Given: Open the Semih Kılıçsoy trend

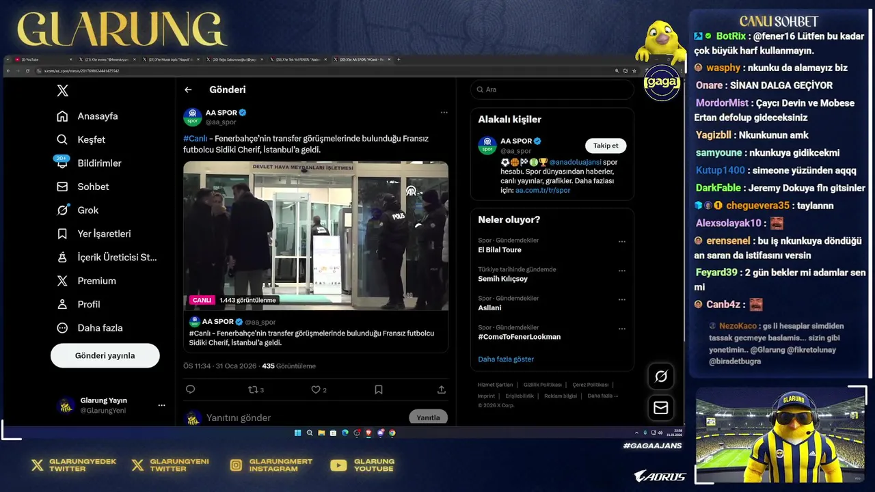Looking at the screenshot, I should (x=503, y=279).
